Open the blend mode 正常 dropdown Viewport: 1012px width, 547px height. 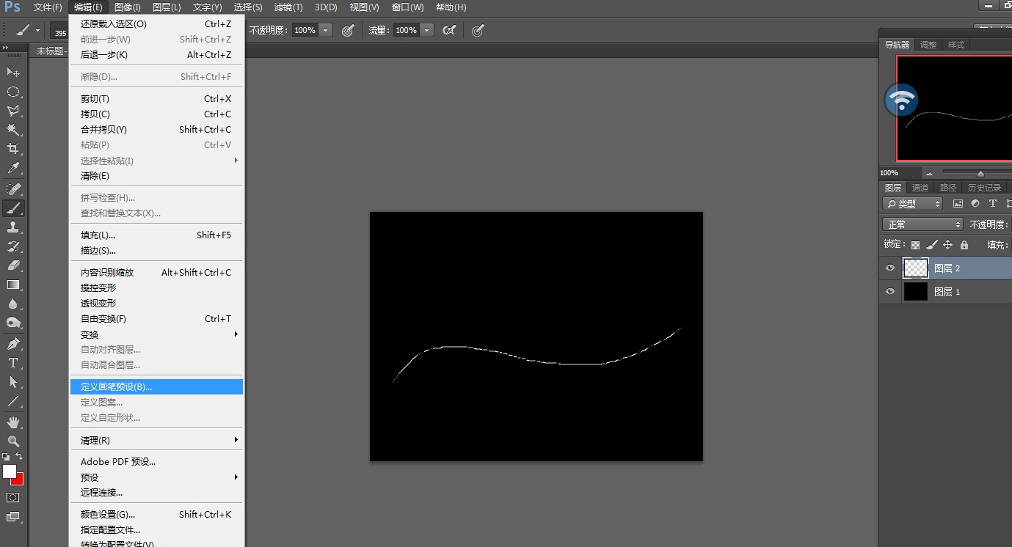922,224
